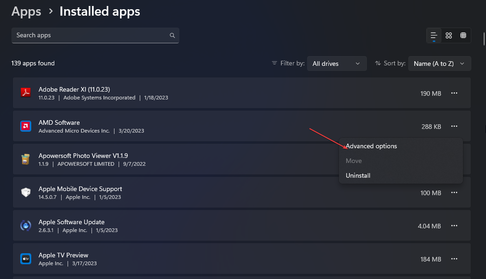The image size is (486, 279).
Task: Open more options for Apple TV Preview
Action: [454, 259]
